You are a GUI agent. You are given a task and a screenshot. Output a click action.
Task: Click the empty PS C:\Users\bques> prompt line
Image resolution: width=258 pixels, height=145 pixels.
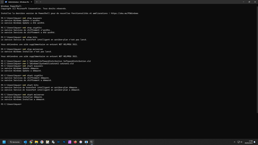tap(11, 104)
